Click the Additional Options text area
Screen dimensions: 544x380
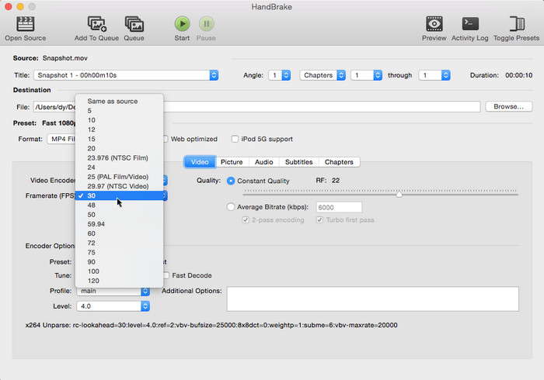373,299
